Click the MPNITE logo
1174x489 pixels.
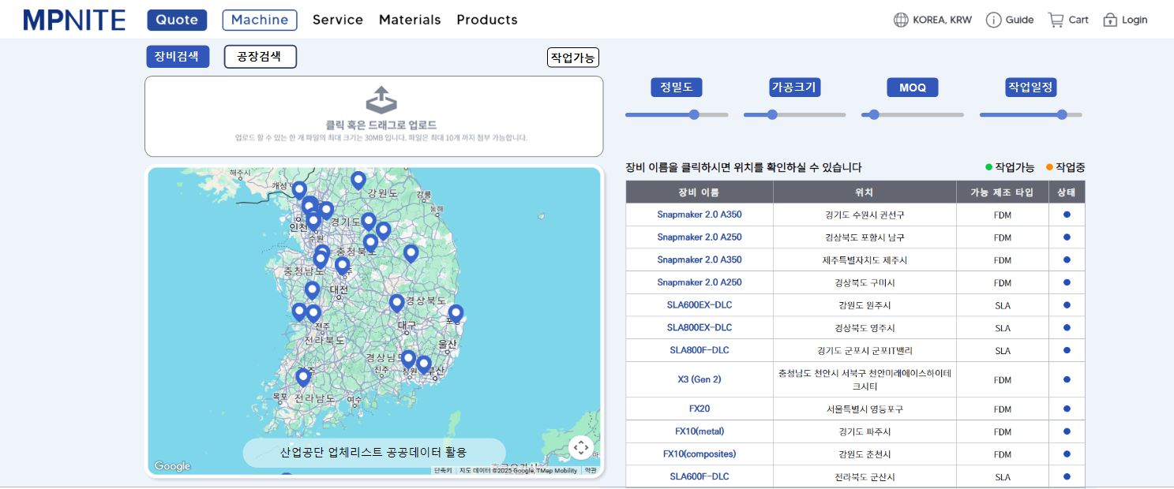(74, 20)
